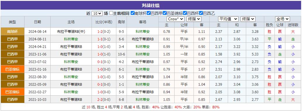302x111 pixels.
Task: Click the 比分(半场) column header
Action: [x=104, y=22]
